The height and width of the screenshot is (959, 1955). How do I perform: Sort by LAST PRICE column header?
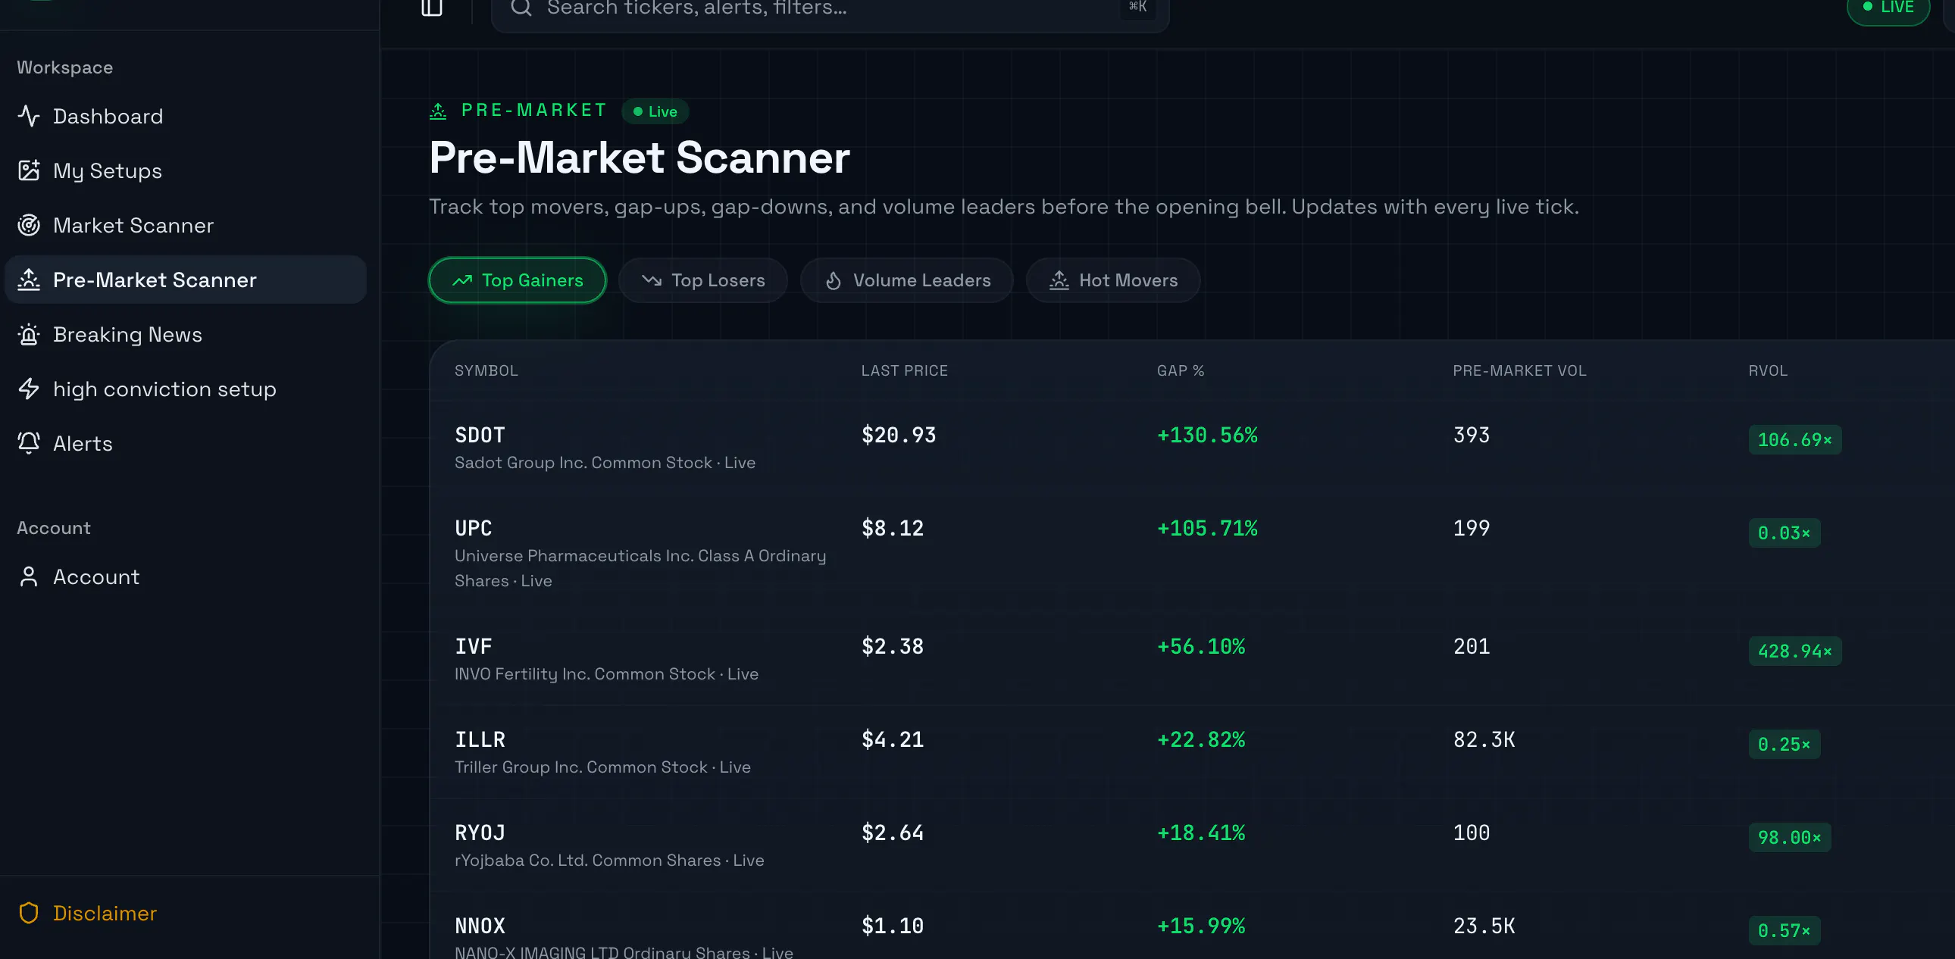point(904,371)
